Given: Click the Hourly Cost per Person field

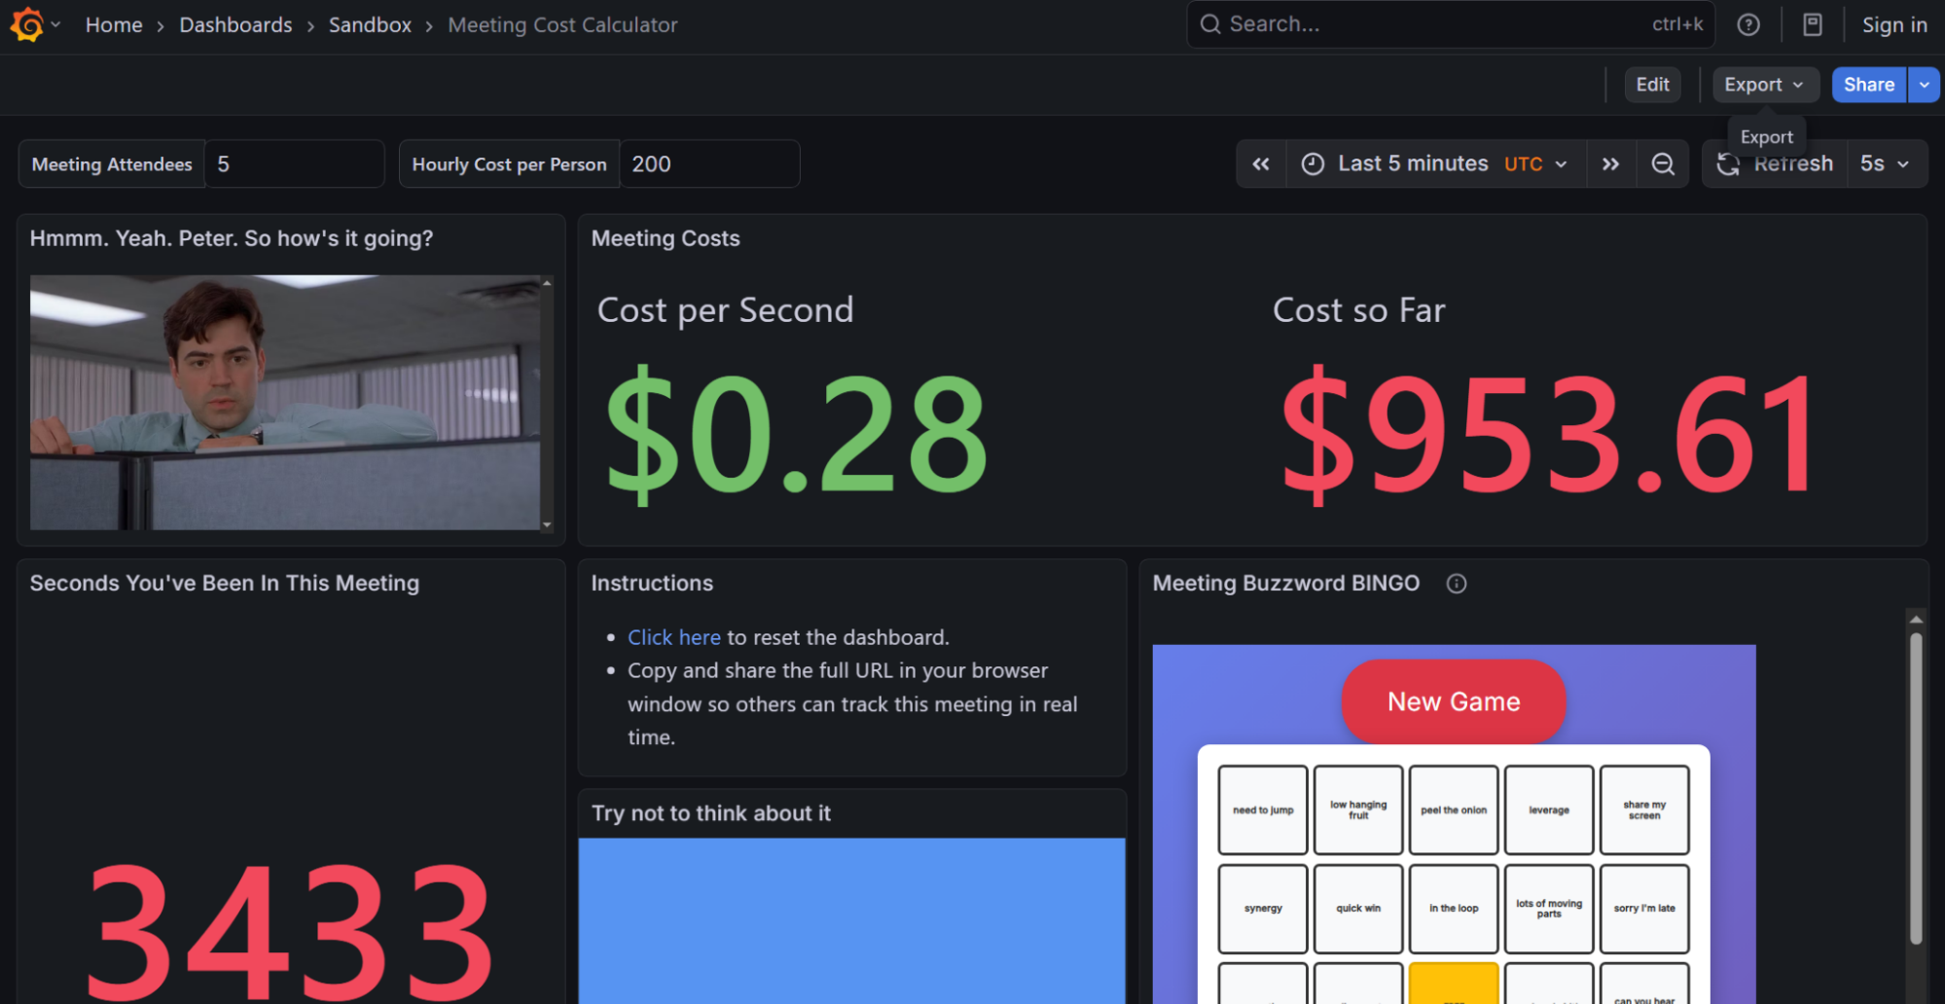Looking at the screenshot, I should click(709, 164).
